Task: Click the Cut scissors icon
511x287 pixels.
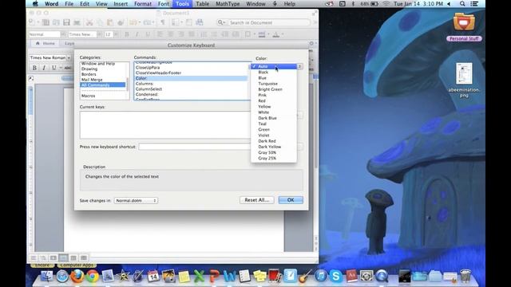Action: pos(89,22)
